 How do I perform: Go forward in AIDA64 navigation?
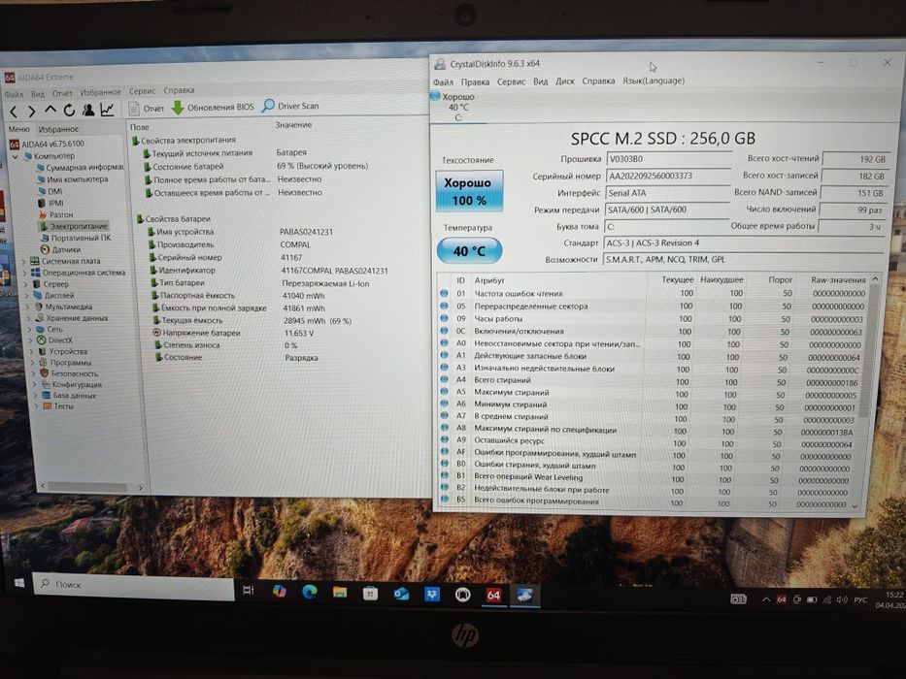pos(32,111)
